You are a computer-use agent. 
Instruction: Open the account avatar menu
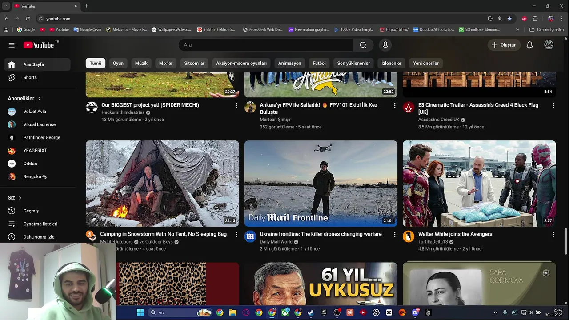549,45
